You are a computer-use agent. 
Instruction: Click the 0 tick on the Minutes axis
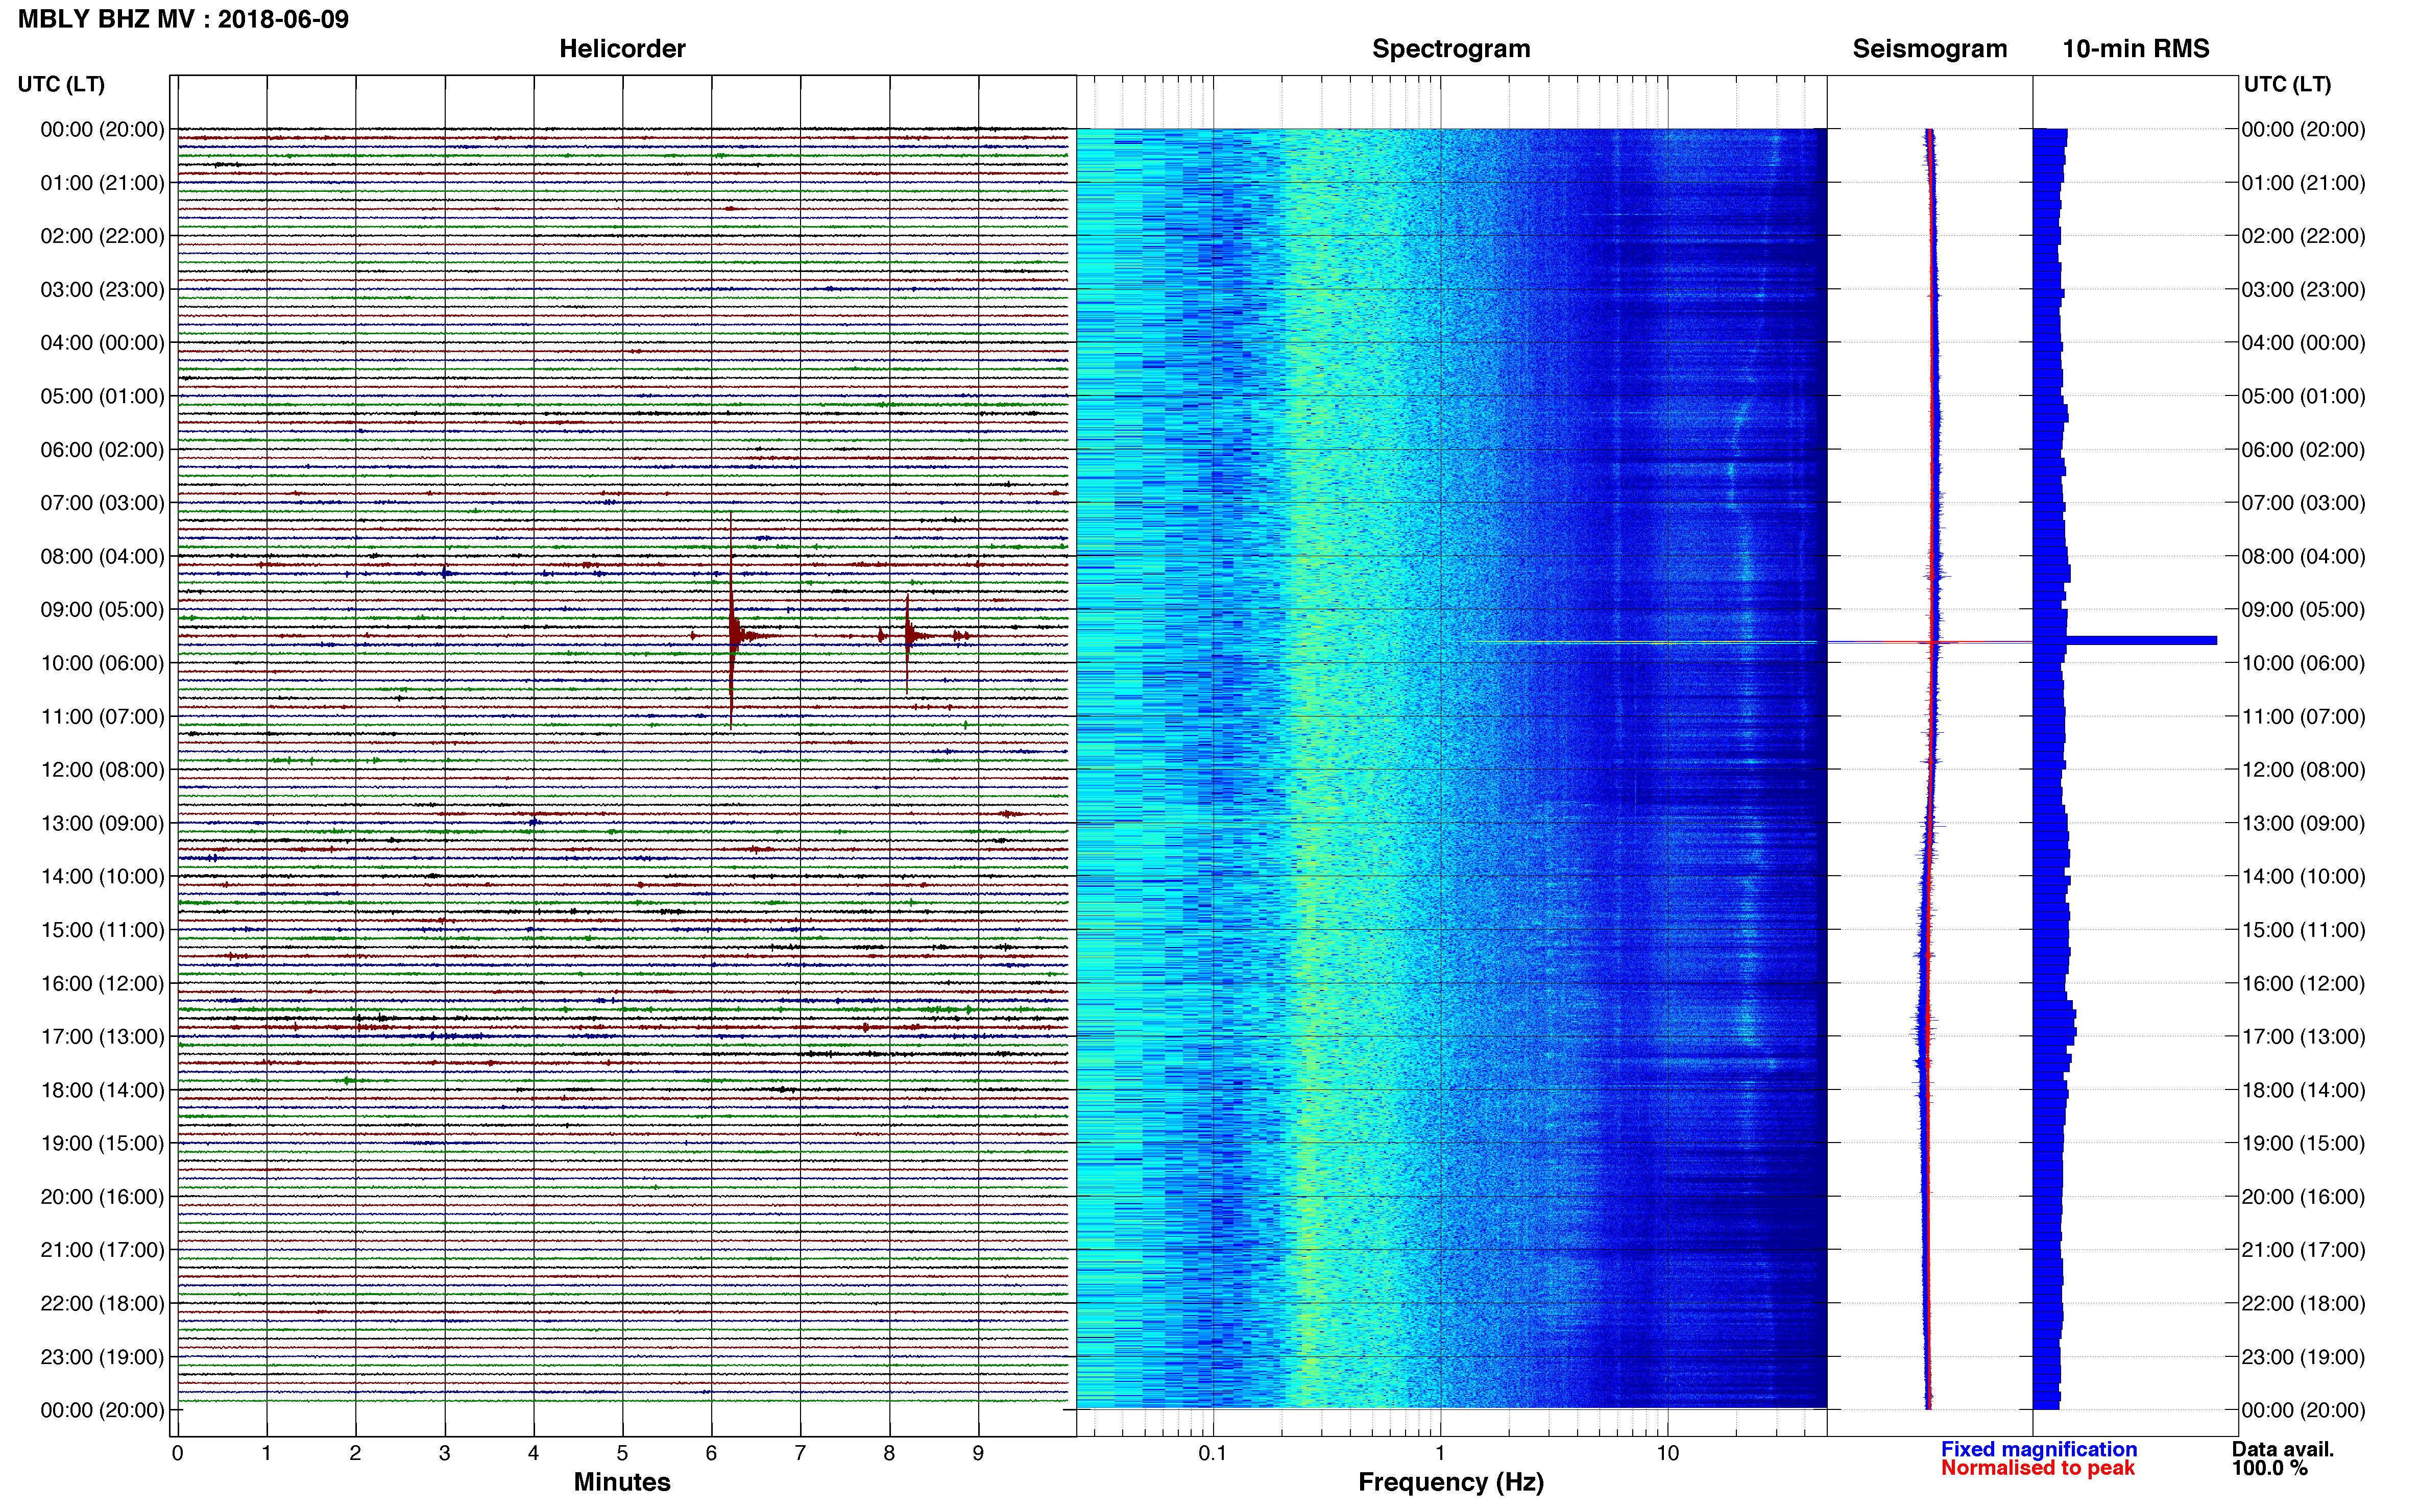[x=178, y=1453]
